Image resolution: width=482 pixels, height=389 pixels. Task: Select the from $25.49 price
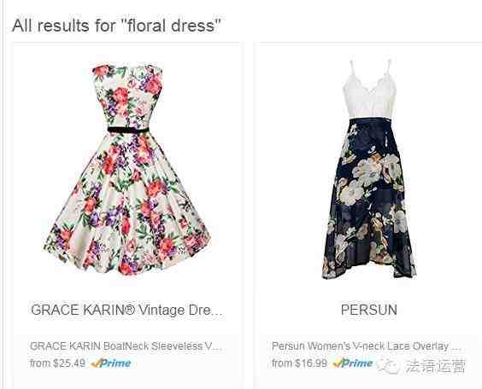click(x=57, y=363)
